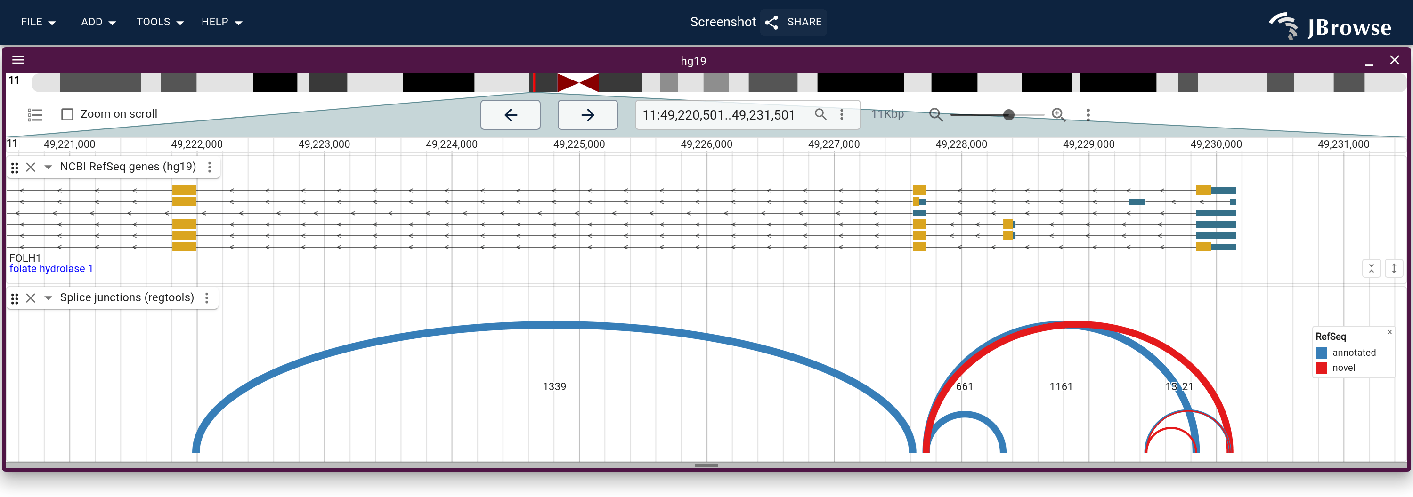The image size is (1413, 497).
Task: Close the NCBI RefSeq genes track
Action: coord(31,167)
